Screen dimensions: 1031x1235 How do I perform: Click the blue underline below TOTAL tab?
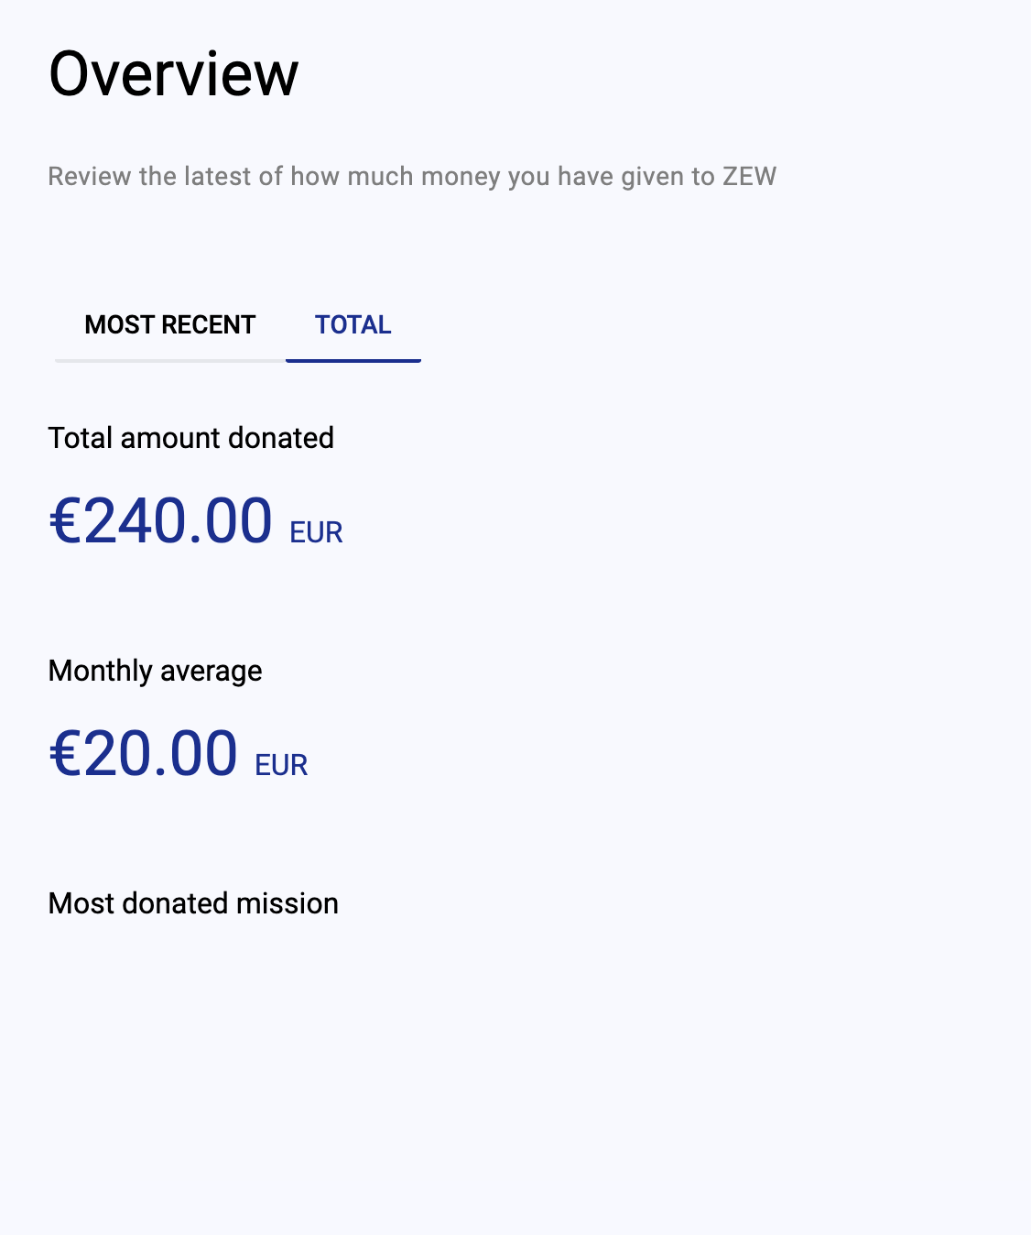[353, 361]
